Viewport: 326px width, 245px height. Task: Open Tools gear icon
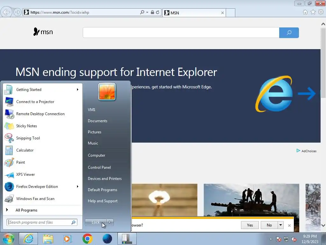coord(321,12)
